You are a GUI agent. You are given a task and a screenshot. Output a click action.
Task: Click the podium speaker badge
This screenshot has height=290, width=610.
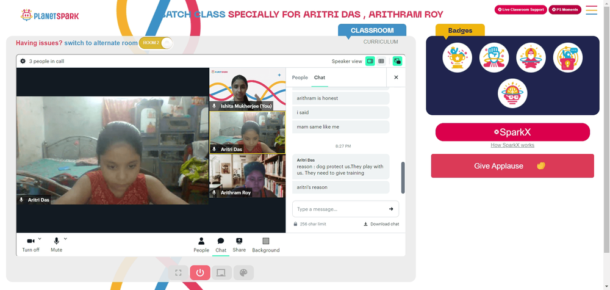pyautogui.click(x=568, y=57)
